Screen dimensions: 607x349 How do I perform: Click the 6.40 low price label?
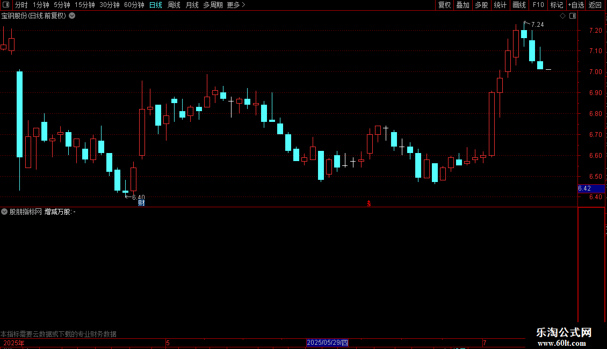(x=138, y=198)
